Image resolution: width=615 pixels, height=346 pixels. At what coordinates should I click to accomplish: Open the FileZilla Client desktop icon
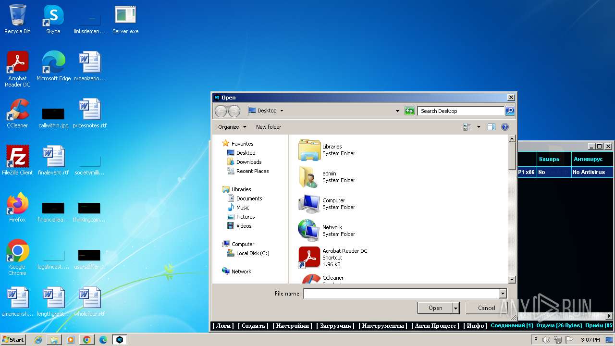point(17,161)
